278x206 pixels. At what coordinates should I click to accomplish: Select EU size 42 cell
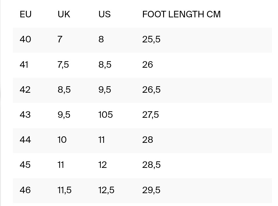[x=25, y=90]
